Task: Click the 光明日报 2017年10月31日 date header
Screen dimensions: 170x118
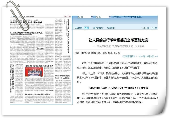Action: coord(128,17)
